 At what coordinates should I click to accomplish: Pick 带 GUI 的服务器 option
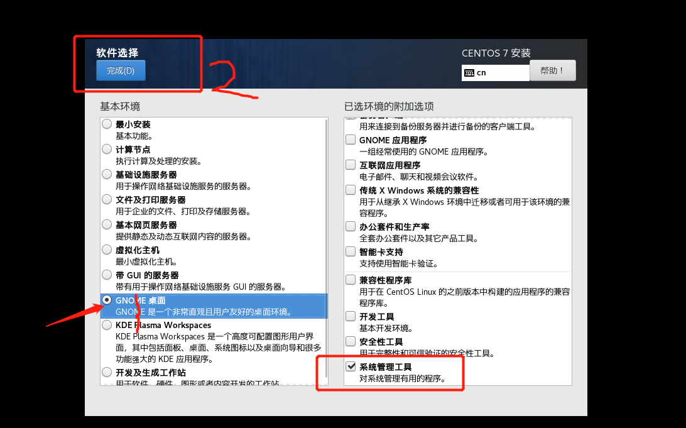(x=107, y=275)
